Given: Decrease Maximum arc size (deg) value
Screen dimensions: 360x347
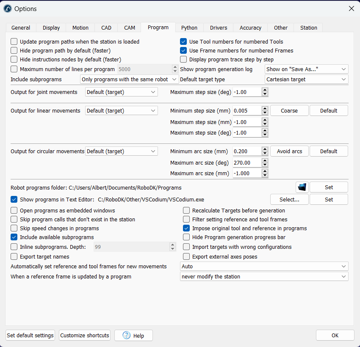Looking at the screenshot, I should (x=265, y=164).
